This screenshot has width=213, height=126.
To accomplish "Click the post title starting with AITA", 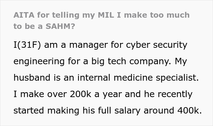I will [101, 15].
